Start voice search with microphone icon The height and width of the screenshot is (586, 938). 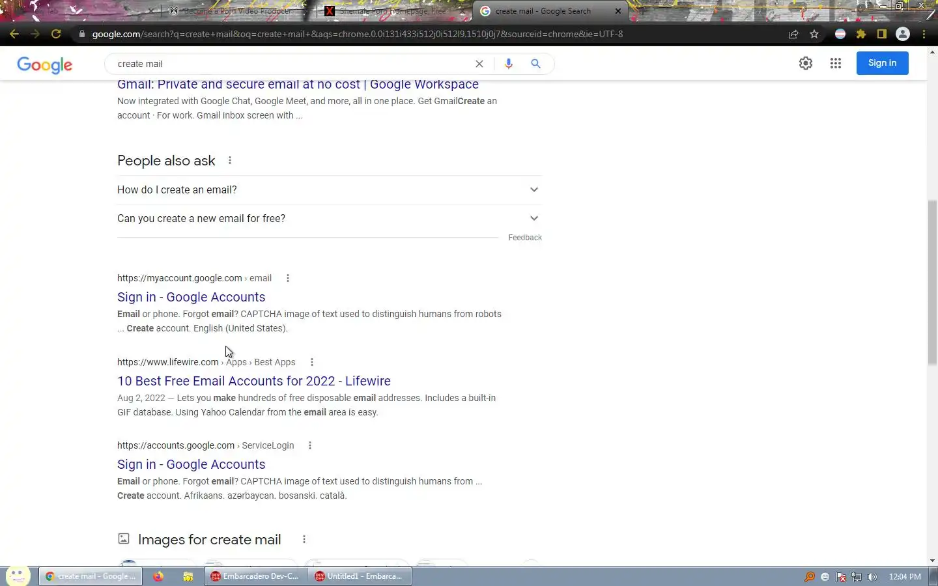509,64
